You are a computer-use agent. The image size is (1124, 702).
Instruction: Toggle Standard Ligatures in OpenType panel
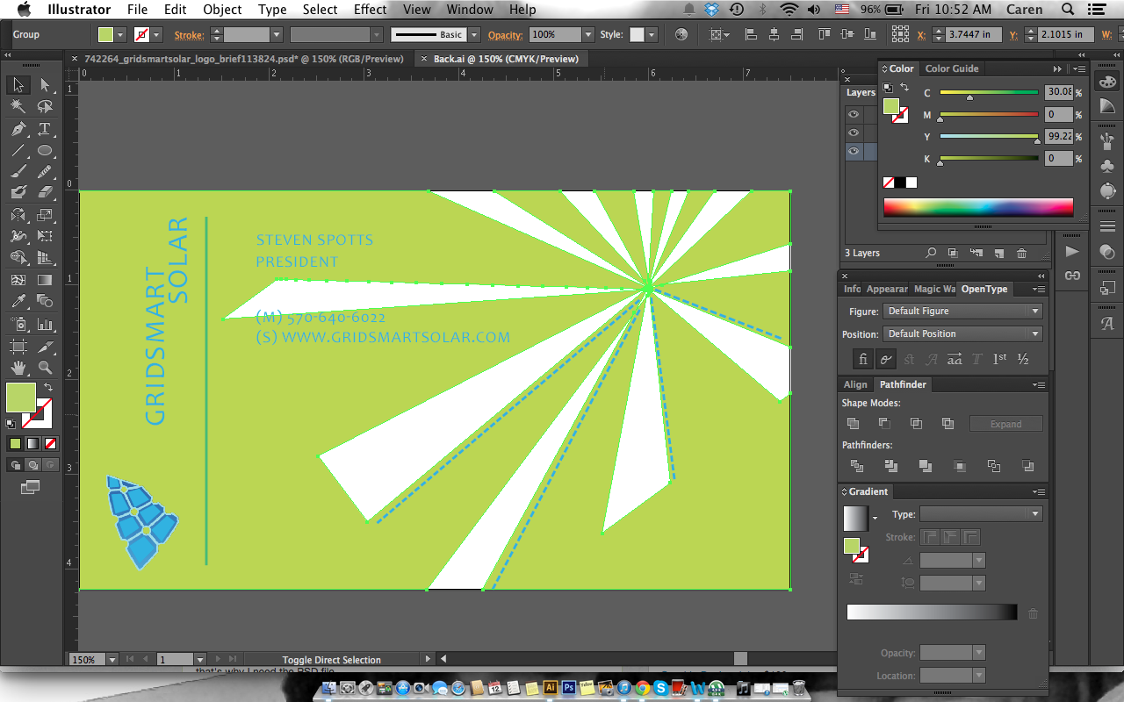click(863, 359)
